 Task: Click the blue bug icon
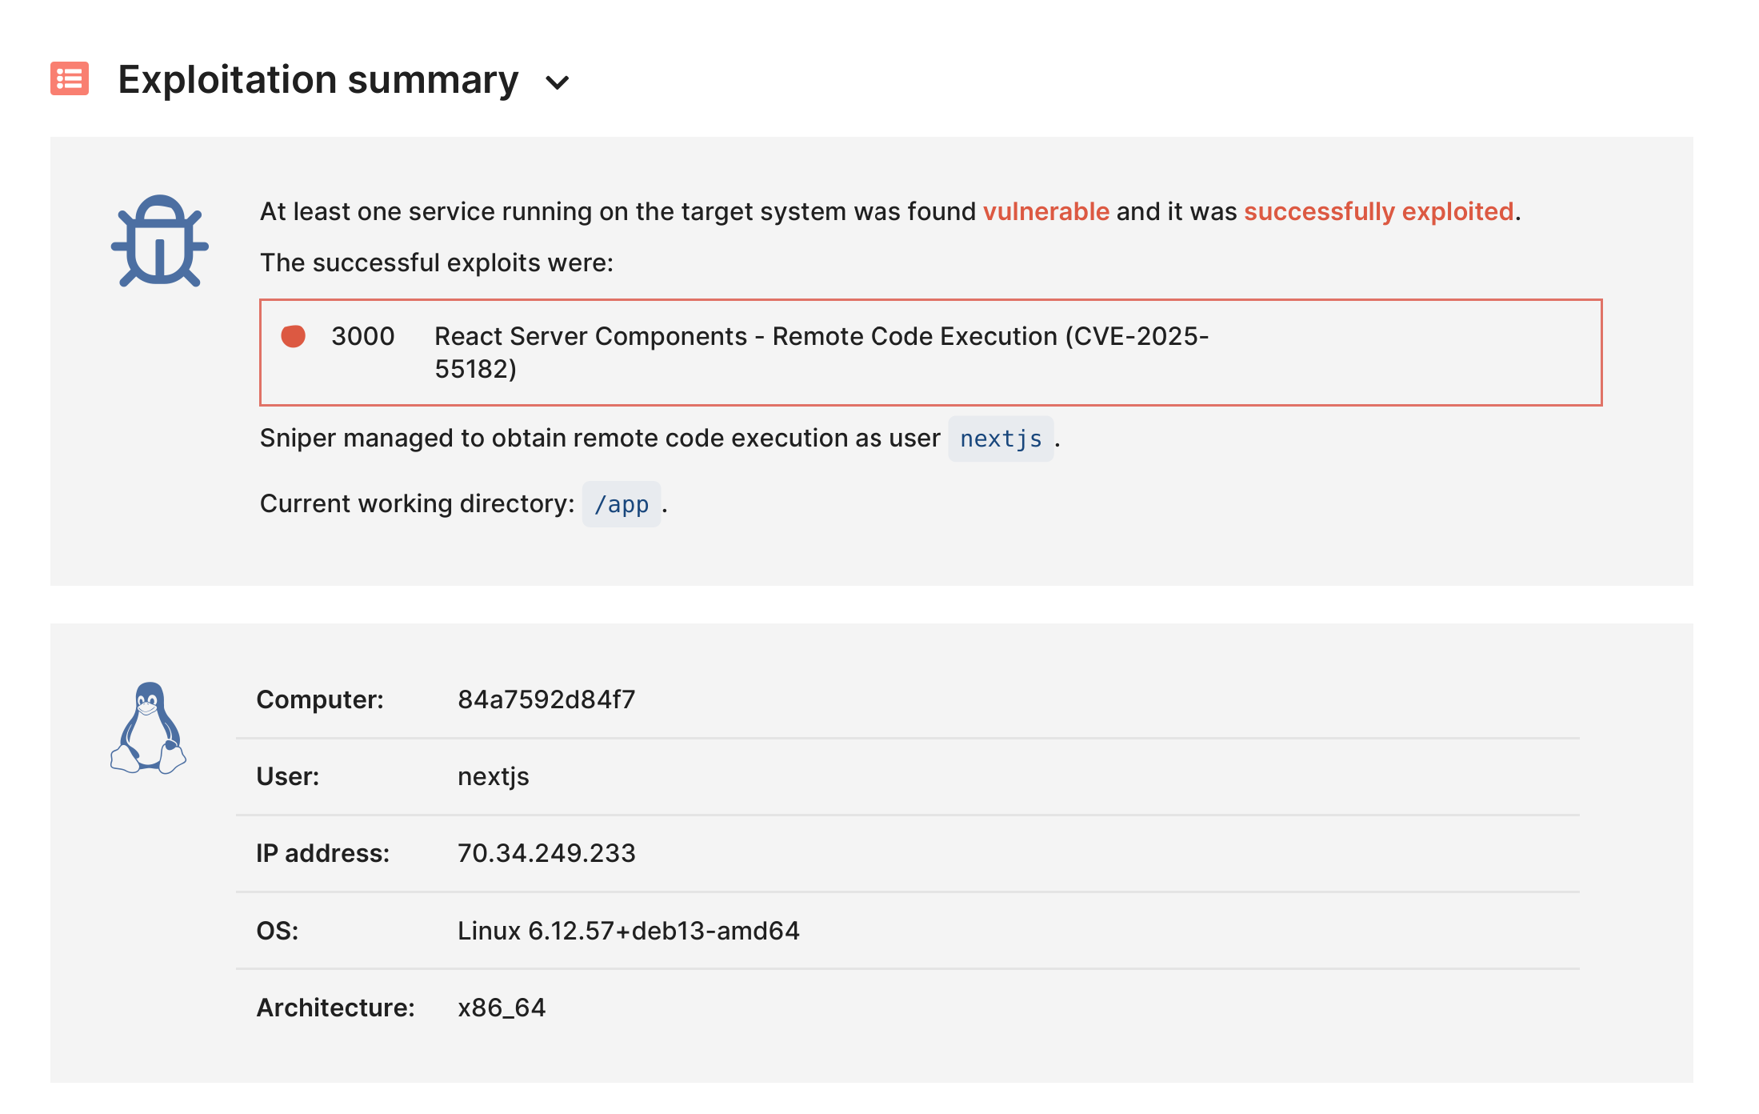click(x=159, y=241)
